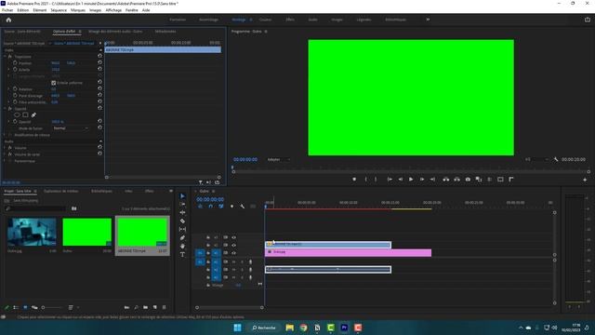Toggle Position stopwatch animation

(x=15, y=63)
